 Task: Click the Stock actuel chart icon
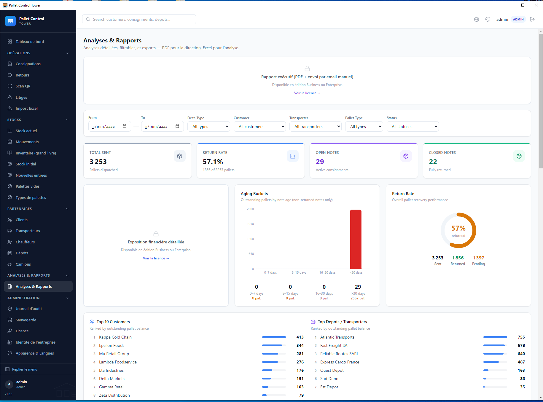coord(10,131)
